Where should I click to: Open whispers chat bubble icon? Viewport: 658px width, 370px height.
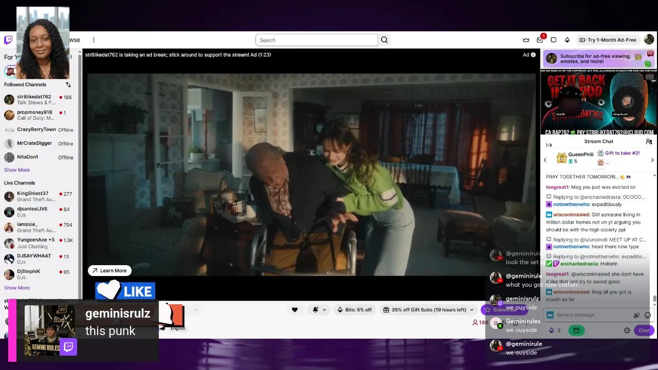click(x=554, y=40)
